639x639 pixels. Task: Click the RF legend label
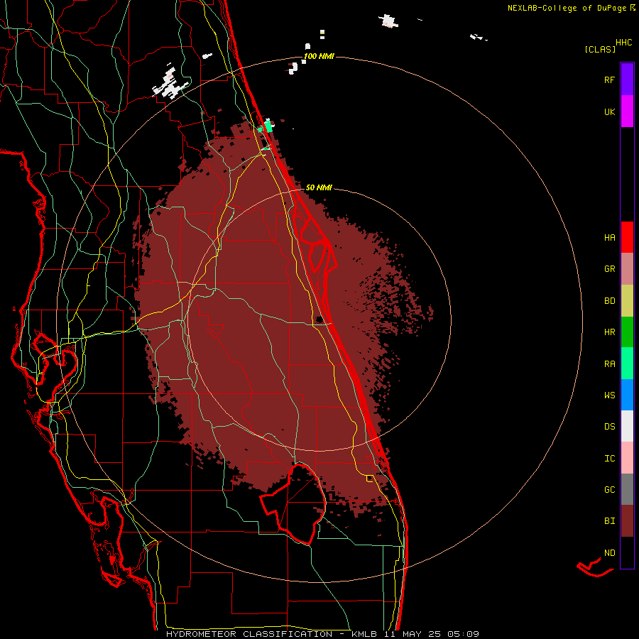coord(610,80)
